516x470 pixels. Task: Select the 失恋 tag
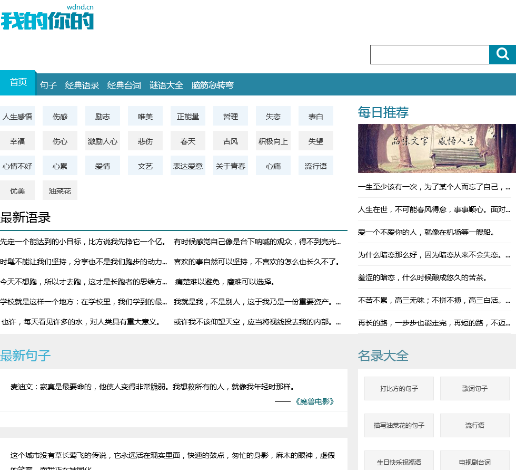pyautogui.click(x=273, y=117)
